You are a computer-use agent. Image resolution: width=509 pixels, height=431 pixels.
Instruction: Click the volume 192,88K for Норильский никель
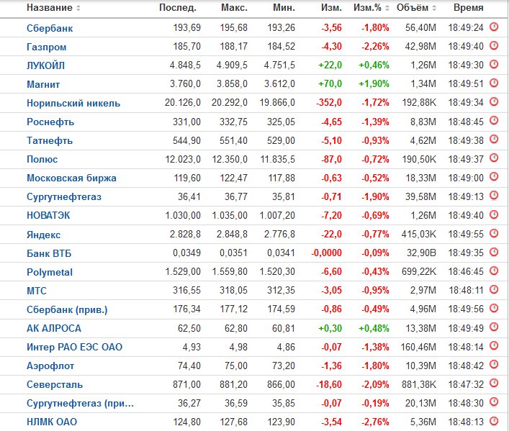pos(419,103)
